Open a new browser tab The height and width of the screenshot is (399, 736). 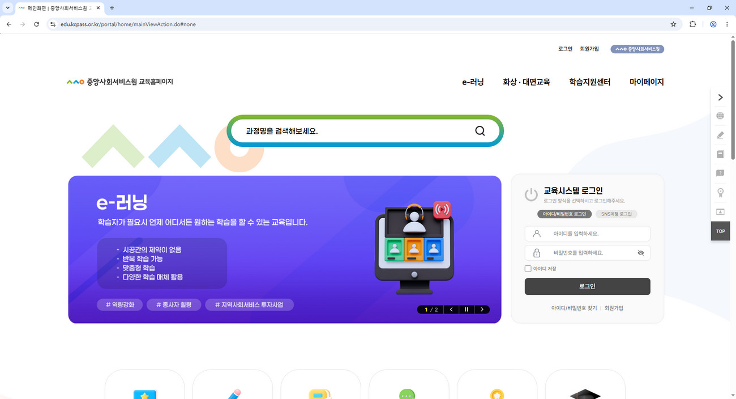pyautogui.click(x=112, y=8)
